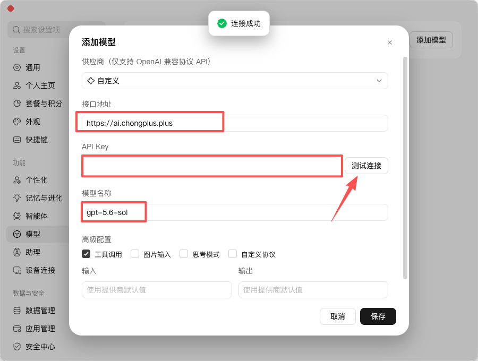
Task: Click the 快捷键 keyboard icon
Action: [17, 140]
